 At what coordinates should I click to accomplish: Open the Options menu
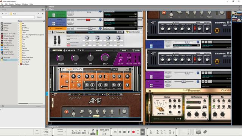(x=18, y=4)
